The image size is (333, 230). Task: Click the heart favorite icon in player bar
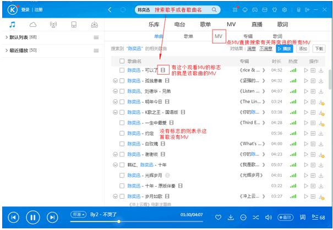click(x=217, y=218)
